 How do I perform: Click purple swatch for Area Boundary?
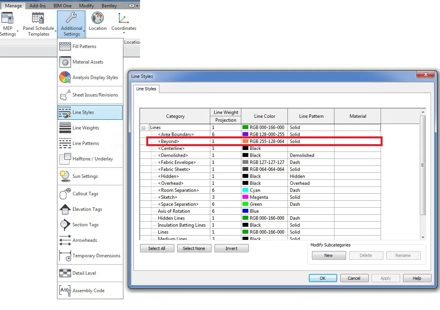click(x=245, y=134)
